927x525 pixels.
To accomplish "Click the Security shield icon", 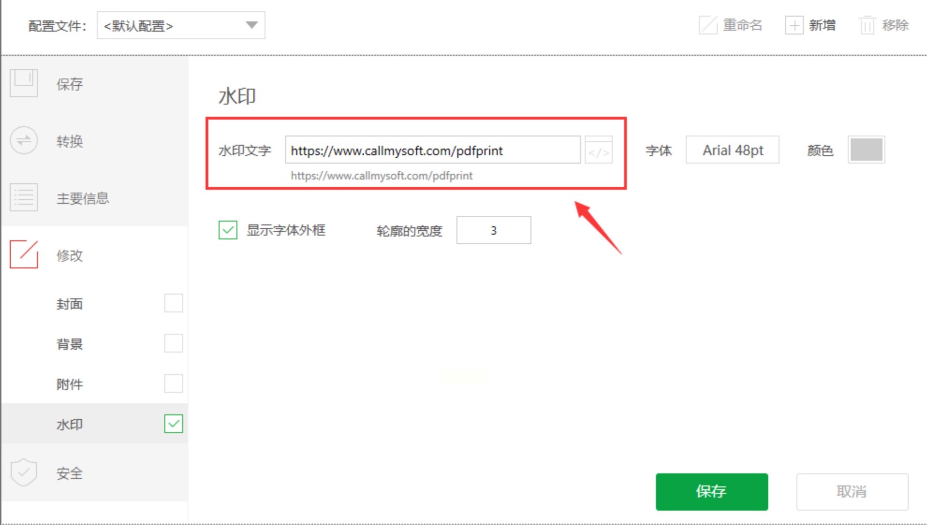I will (24, 472).
